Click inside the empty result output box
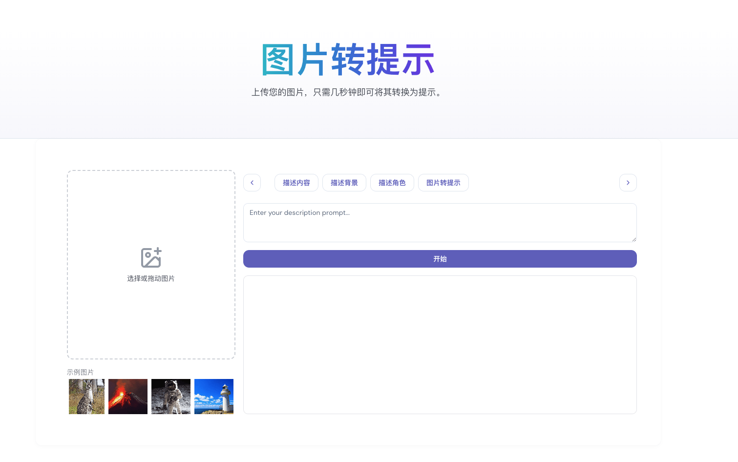The image size is (738, 462). pyautogui.click(x=440, y=345)
